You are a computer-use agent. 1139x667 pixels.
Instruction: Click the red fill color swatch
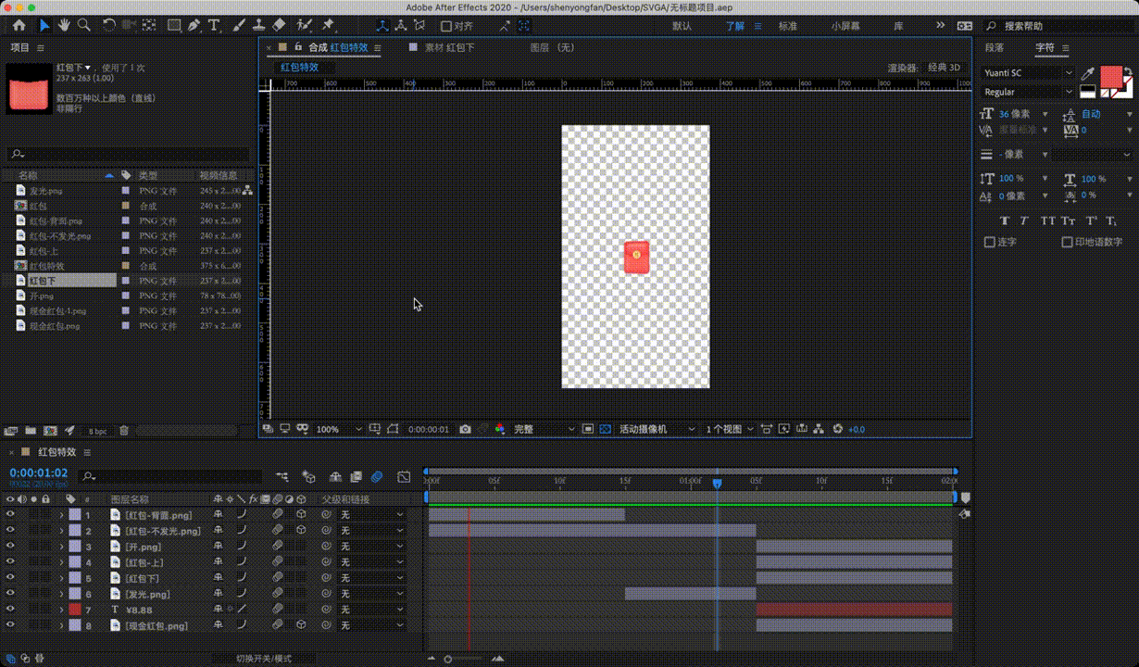click(1111, 77)
